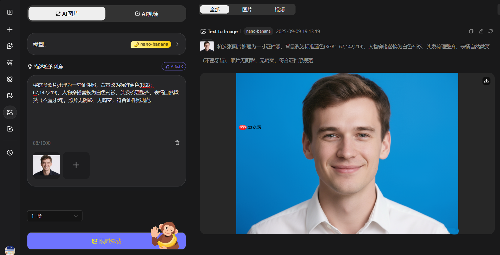Create a new project with the plus icon
Viewport: 500px width, 255px height.
(x=10, y=29)
